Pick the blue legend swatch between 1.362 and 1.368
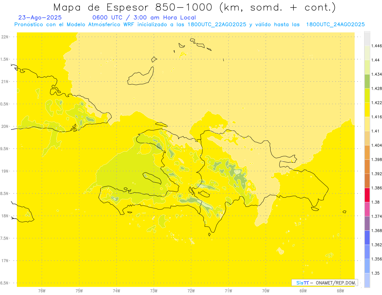 [367, 238]
